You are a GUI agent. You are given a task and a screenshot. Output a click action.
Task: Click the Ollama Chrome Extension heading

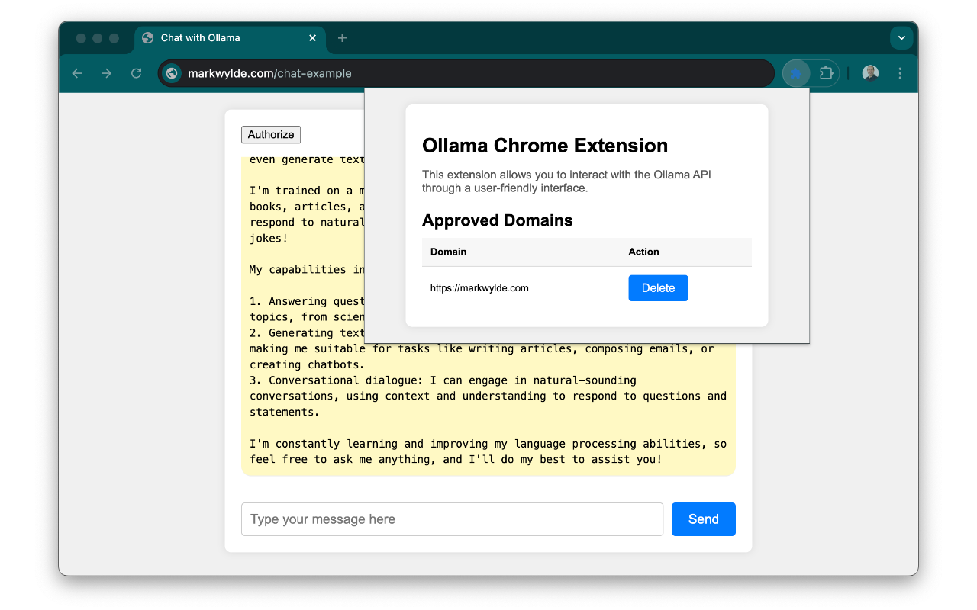click(x=545, y=146)
